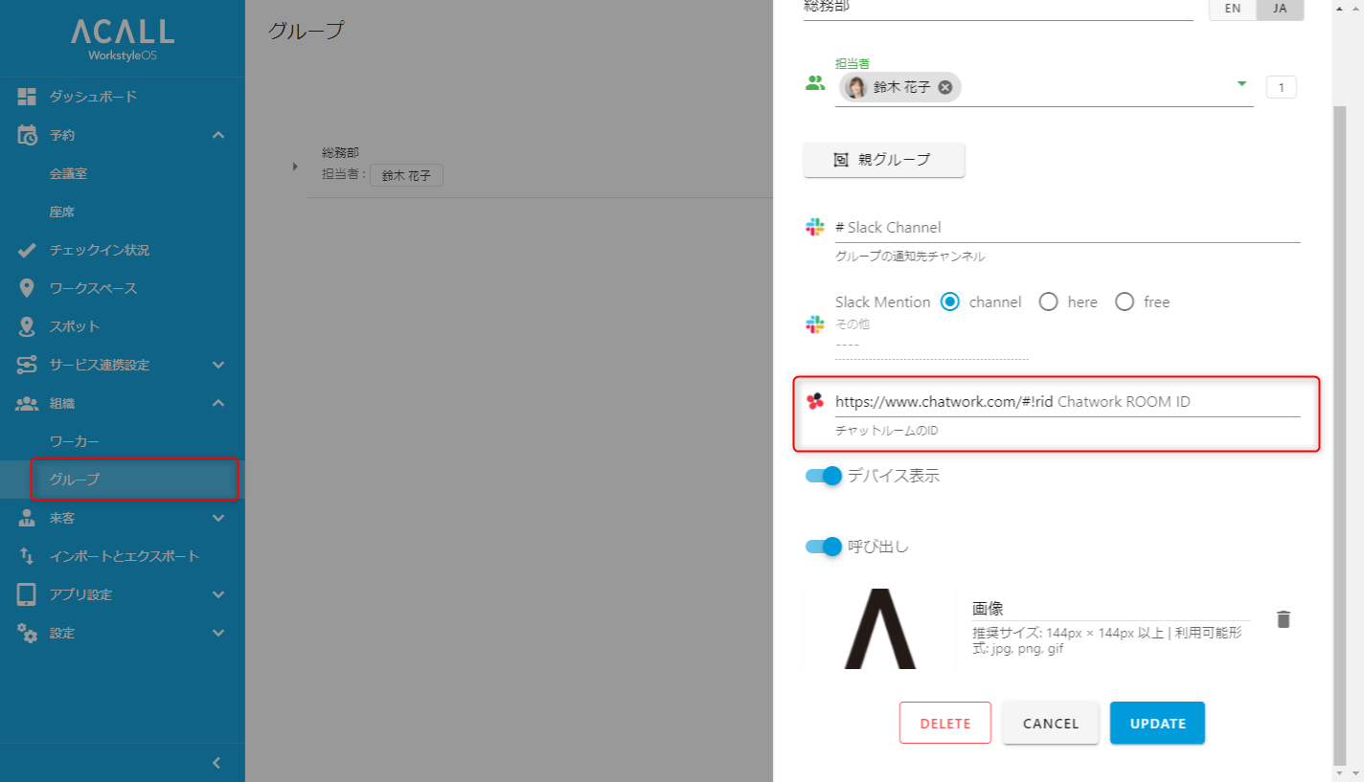Collapse sidebar with bottom chevron icon
The height and width of the screenshot is (782, 1364).
(216, 763)
